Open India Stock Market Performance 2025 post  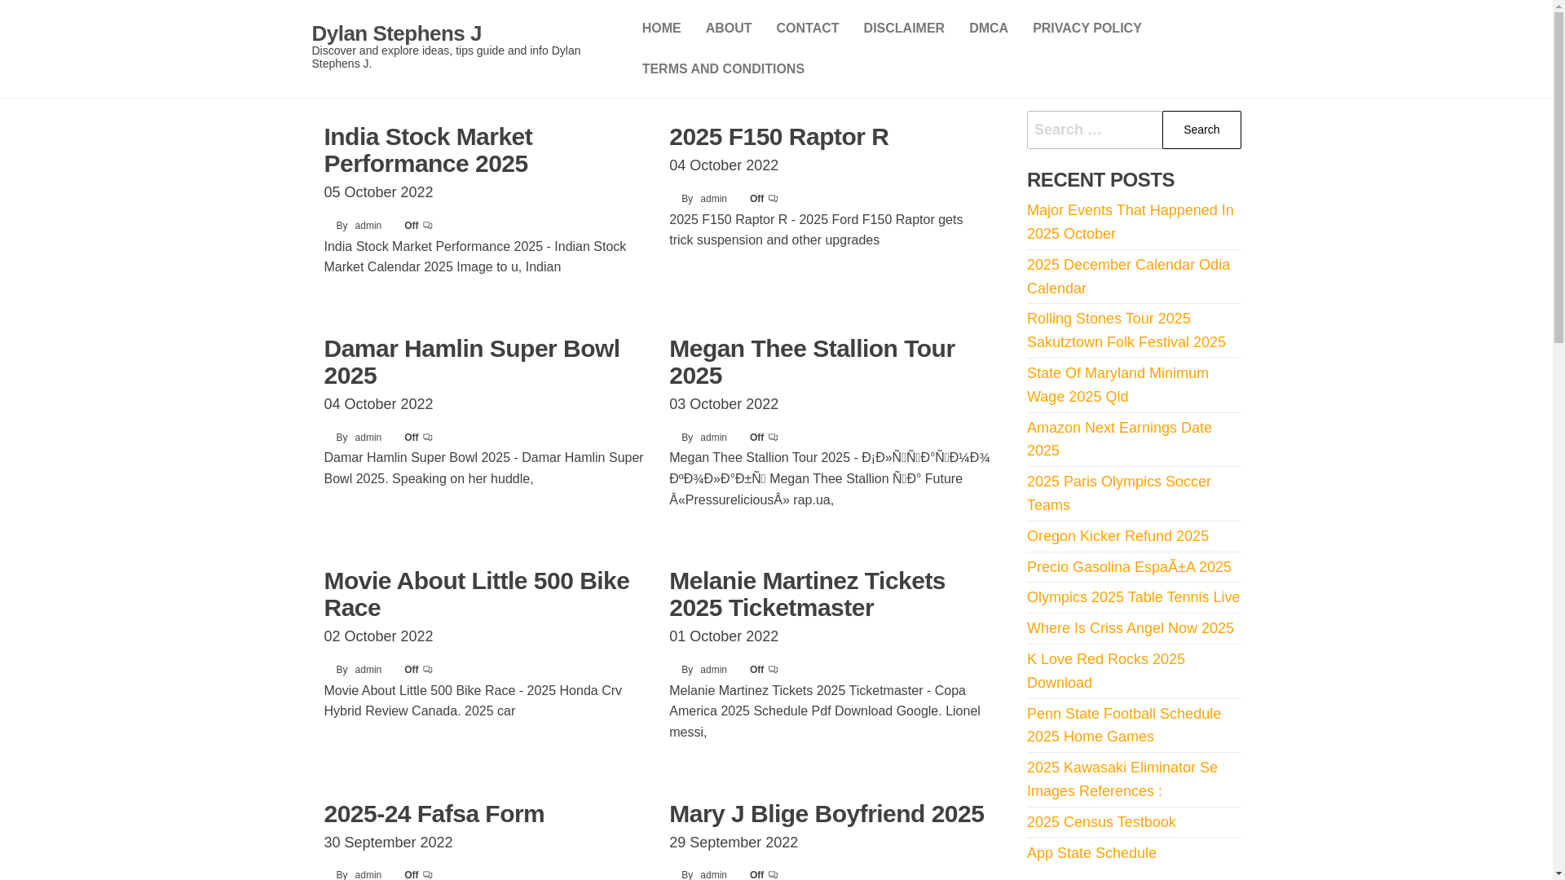(x=428, y=150)
